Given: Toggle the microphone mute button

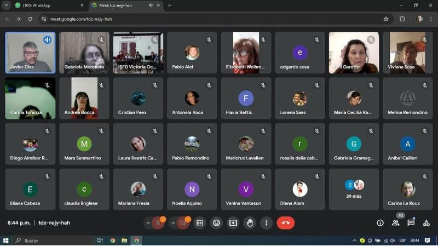Looking at the screenshot, I should point(158,223).
